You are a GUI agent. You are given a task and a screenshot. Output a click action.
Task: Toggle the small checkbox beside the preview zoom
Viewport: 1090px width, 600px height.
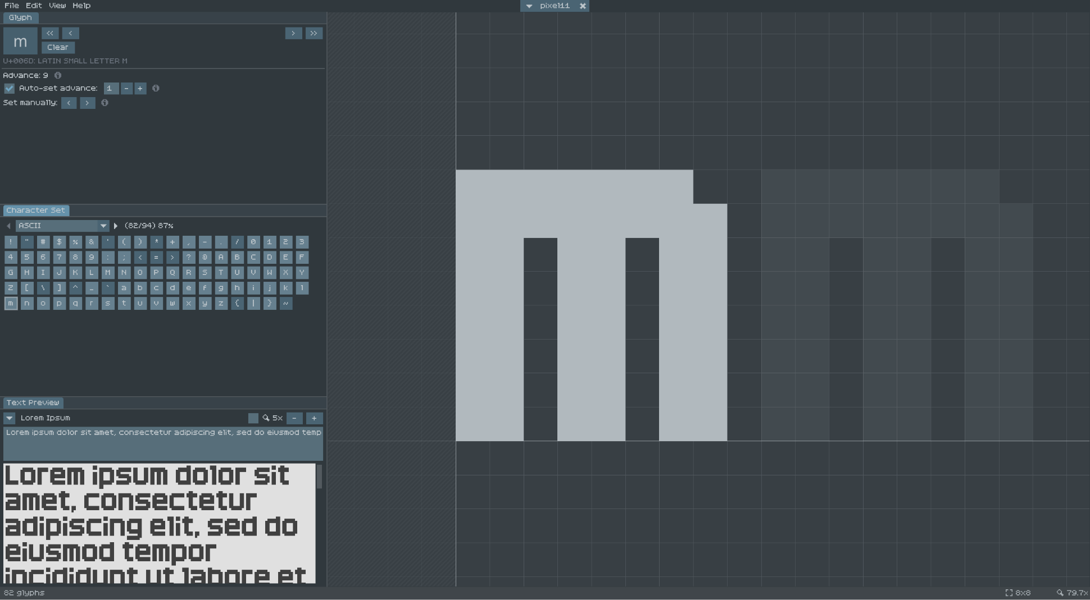tap(253, 418)
